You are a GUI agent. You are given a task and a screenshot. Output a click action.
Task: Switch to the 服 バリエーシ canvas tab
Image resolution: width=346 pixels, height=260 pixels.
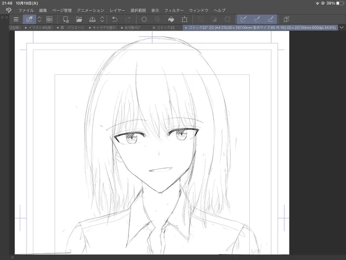click(70, 28)
